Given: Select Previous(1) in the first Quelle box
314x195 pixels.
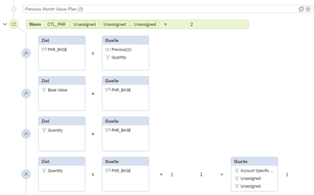Looking at the screenshot, I should (x=121, y=50).
